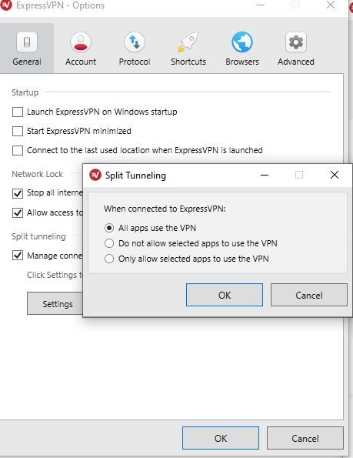The width and height of the screenshot is (353, 458).
Task: Cancel the Split Tunneling dialog
Action: point(309,295)
